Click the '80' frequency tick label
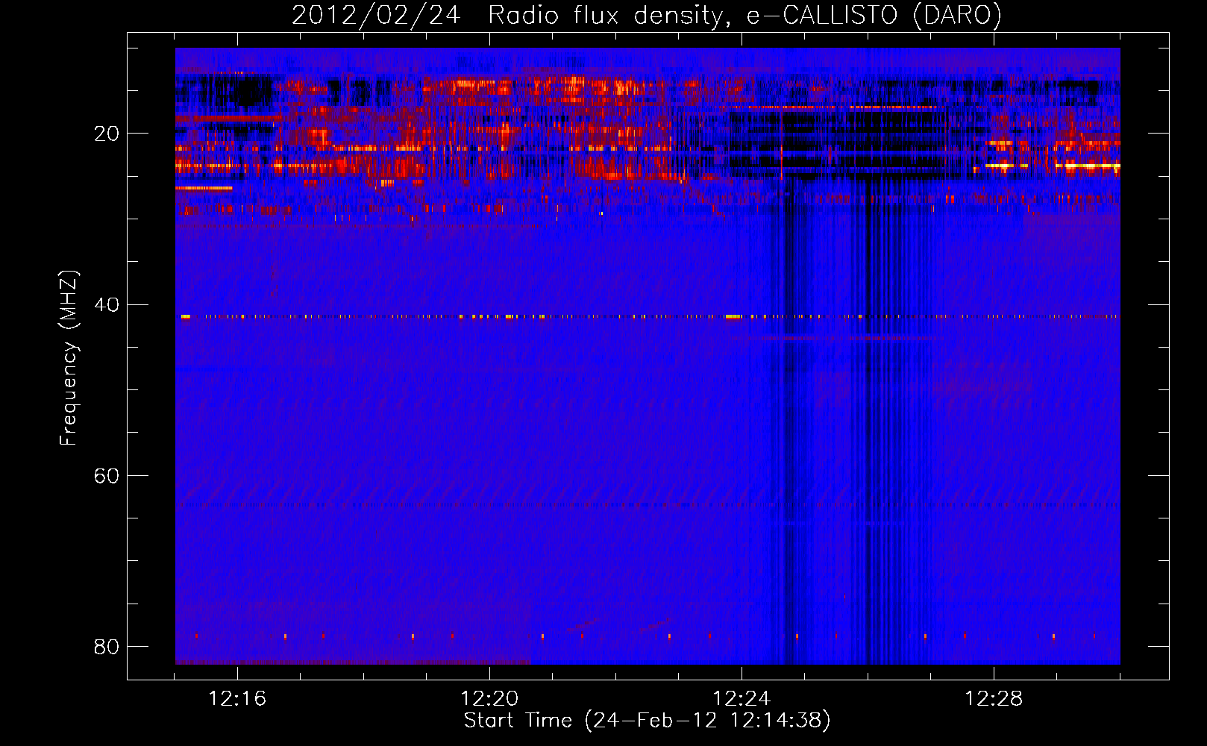Screen dimensions: 1207x746 107,647
